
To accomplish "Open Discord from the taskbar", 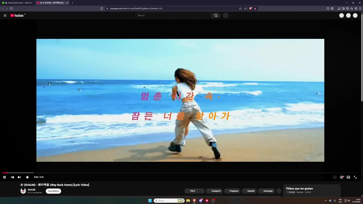I will pyautogui.click(x=201, y=201).
